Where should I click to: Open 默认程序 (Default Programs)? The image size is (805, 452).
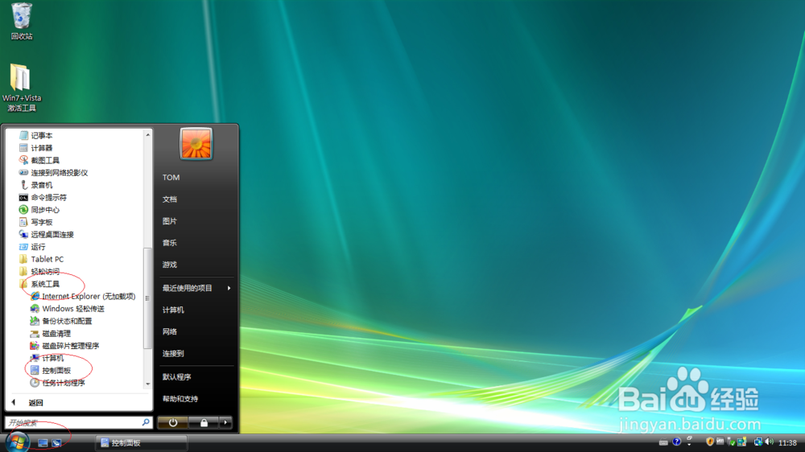(x=176, y=377)
